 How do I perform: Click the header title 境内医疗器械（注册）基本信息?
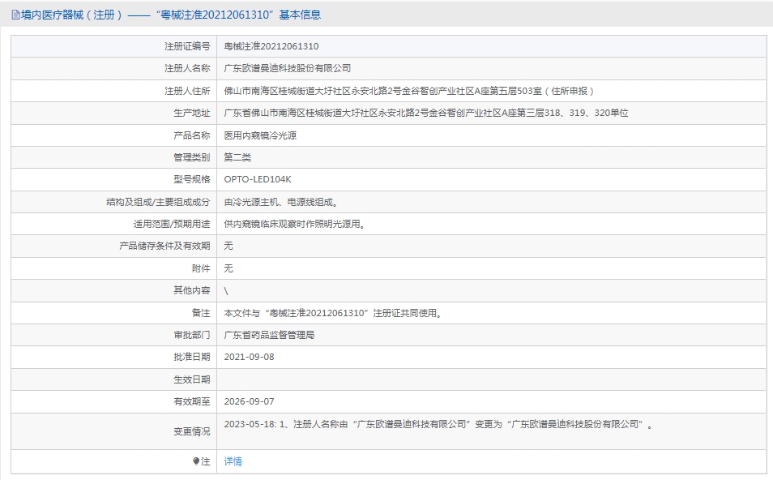click(x=171, y=15)
